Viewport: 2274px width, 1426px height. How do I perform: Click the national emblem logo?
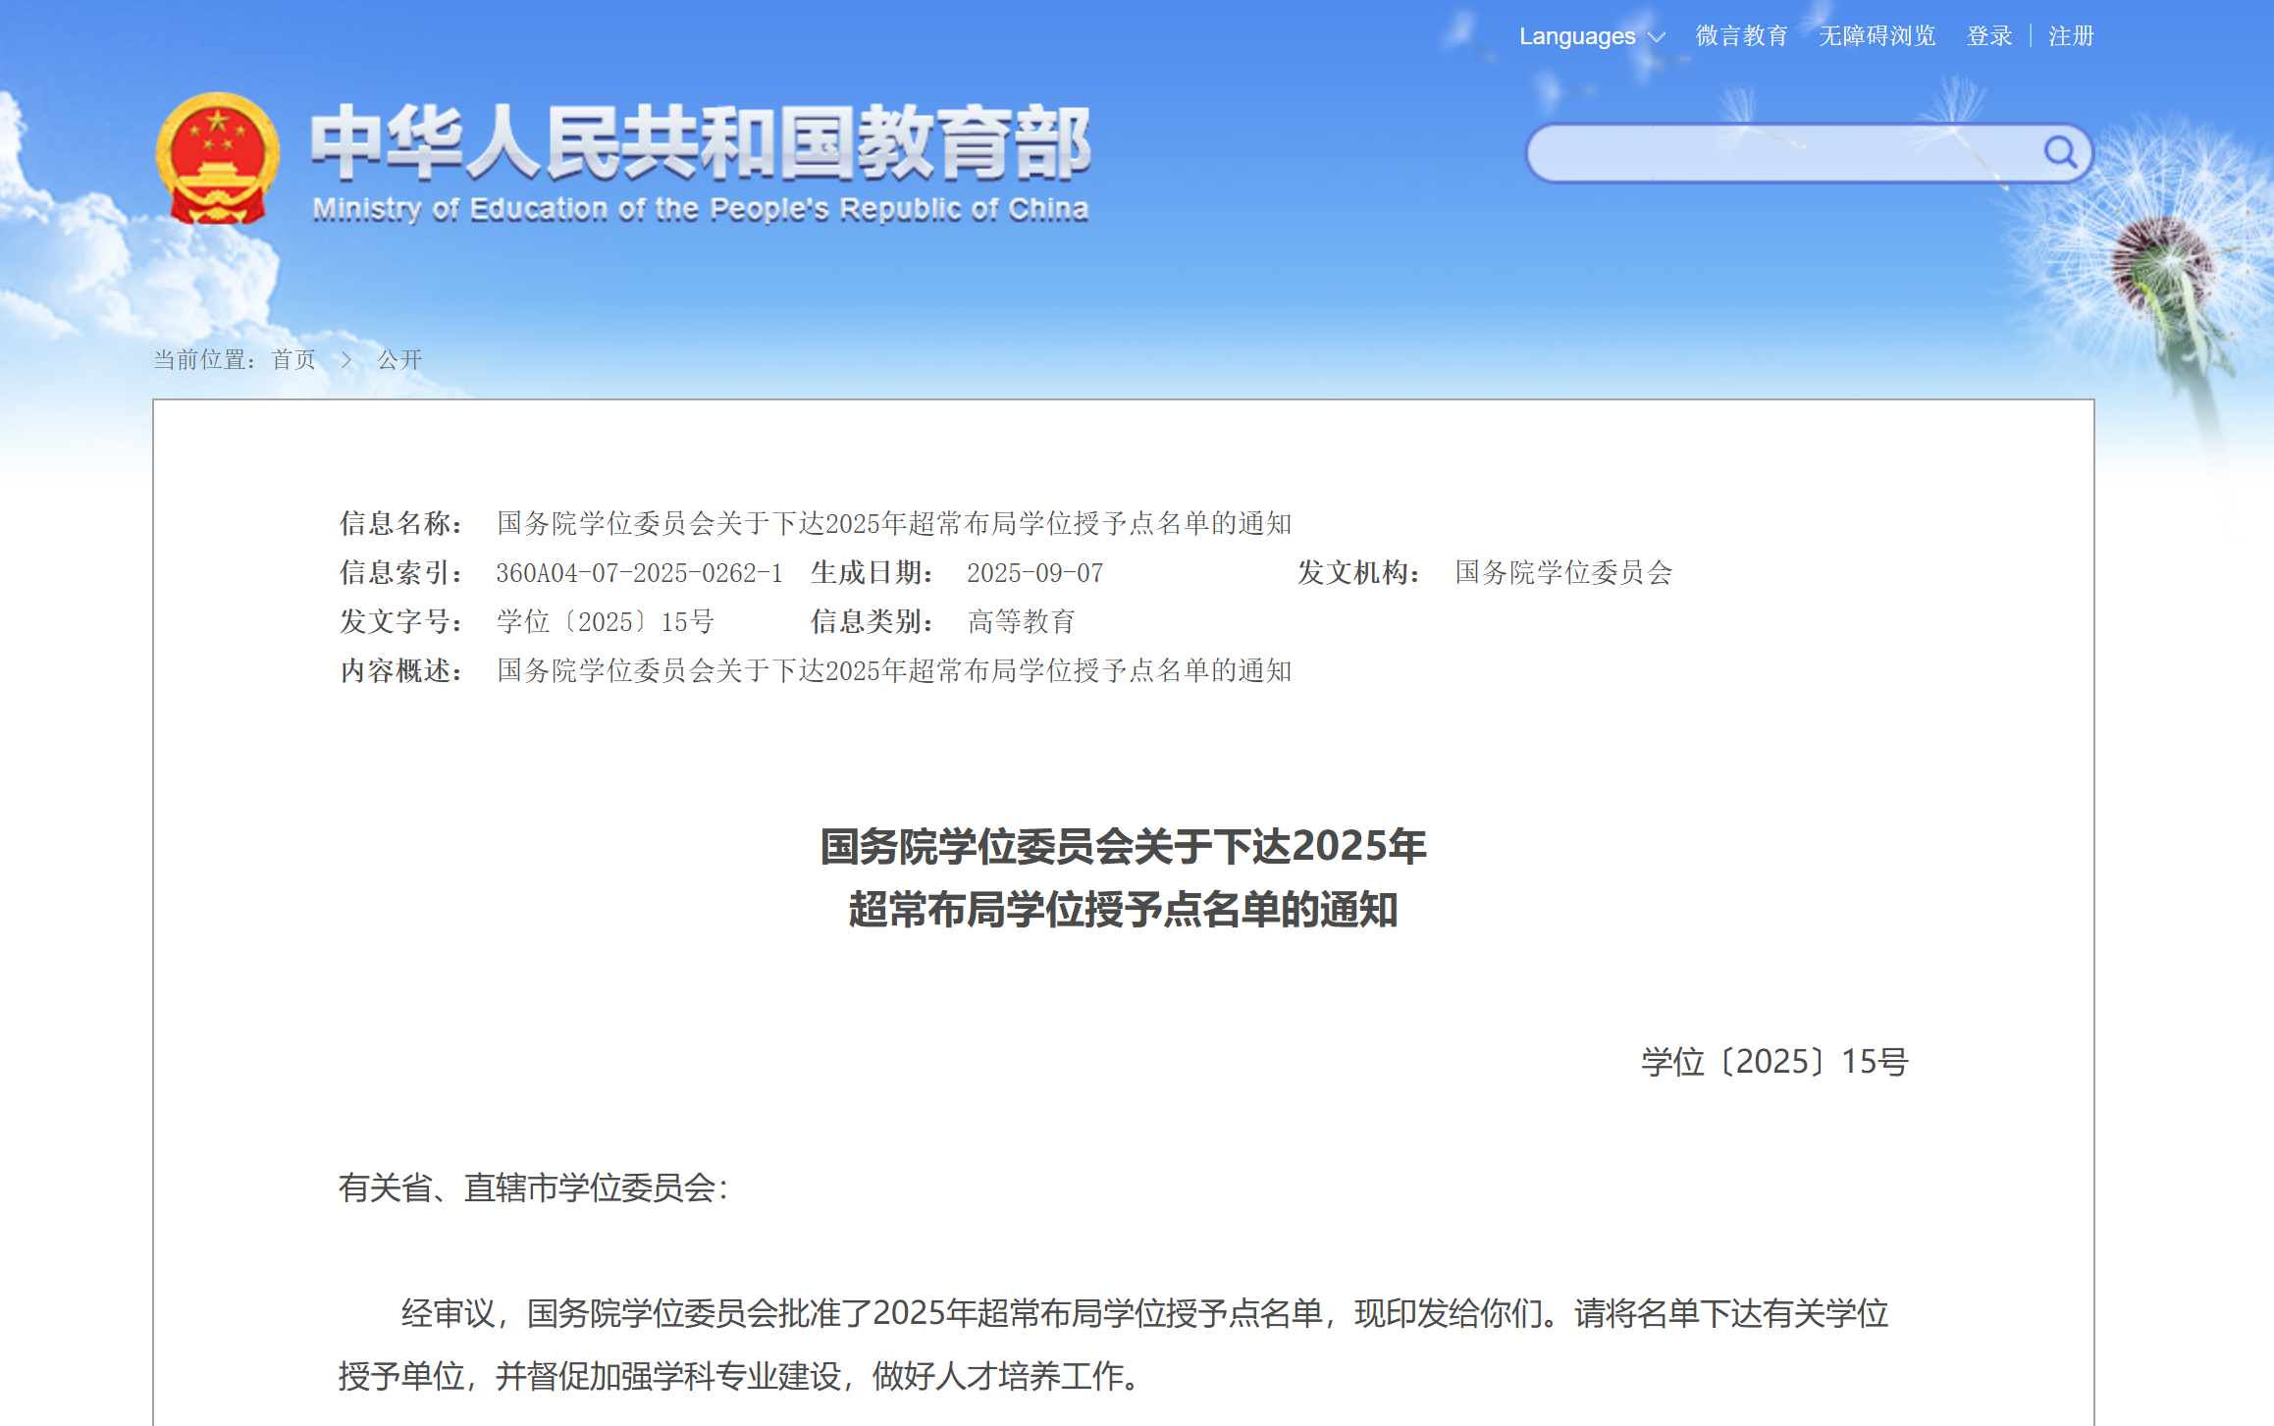[x=217, y=159]
